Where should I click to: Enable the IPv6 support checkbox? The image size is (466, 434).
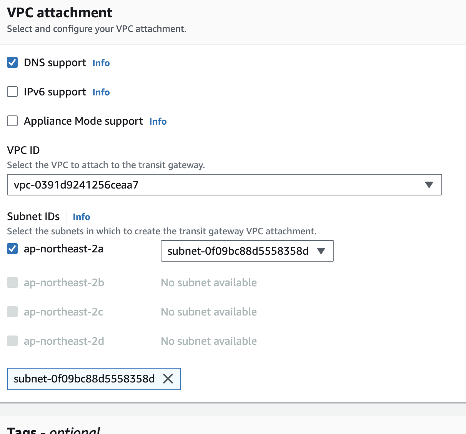[12, 92]
